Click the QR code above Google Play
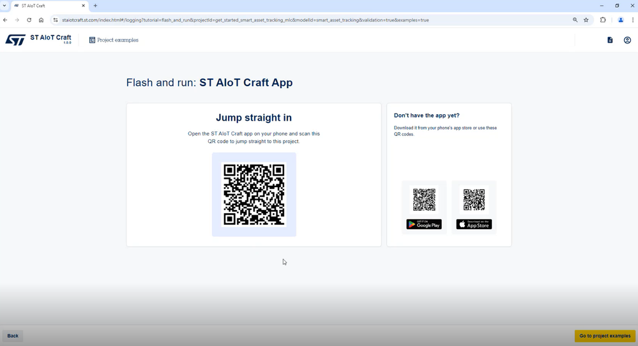This screenshot has height=346, width=638. 424,200
